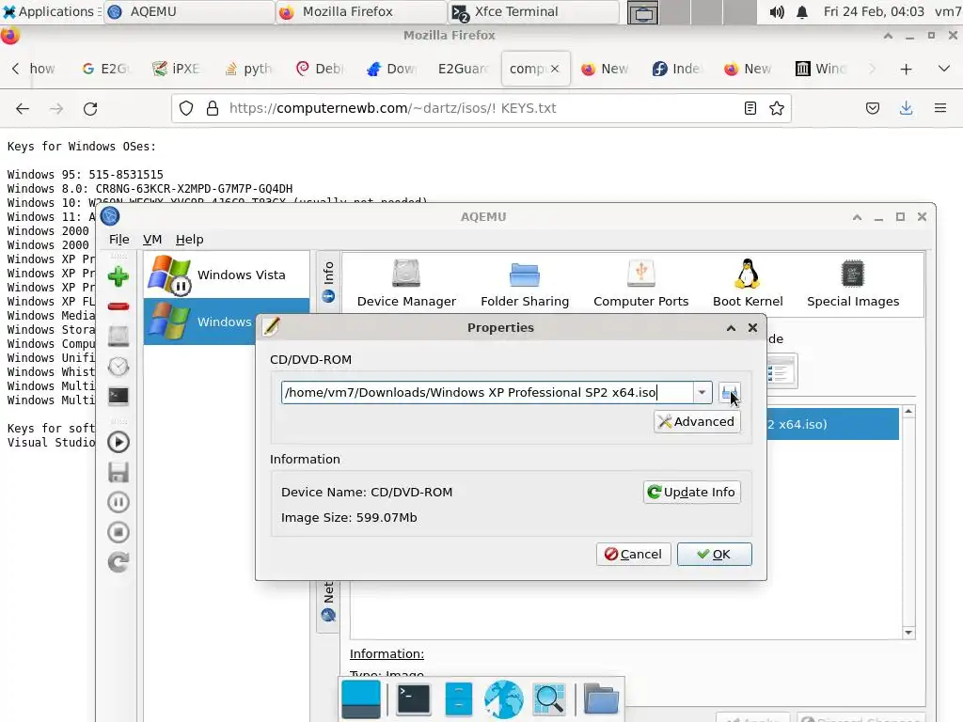The width and height of the screenshot is (963, 722).
Task: Open notifications bell in panel
Action: 802,11
